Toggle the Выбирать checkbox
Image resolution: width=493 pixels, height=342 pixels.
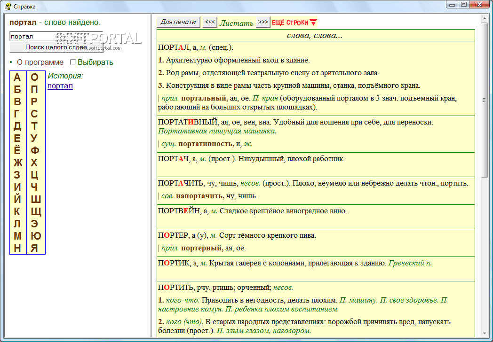click(73, 62)
